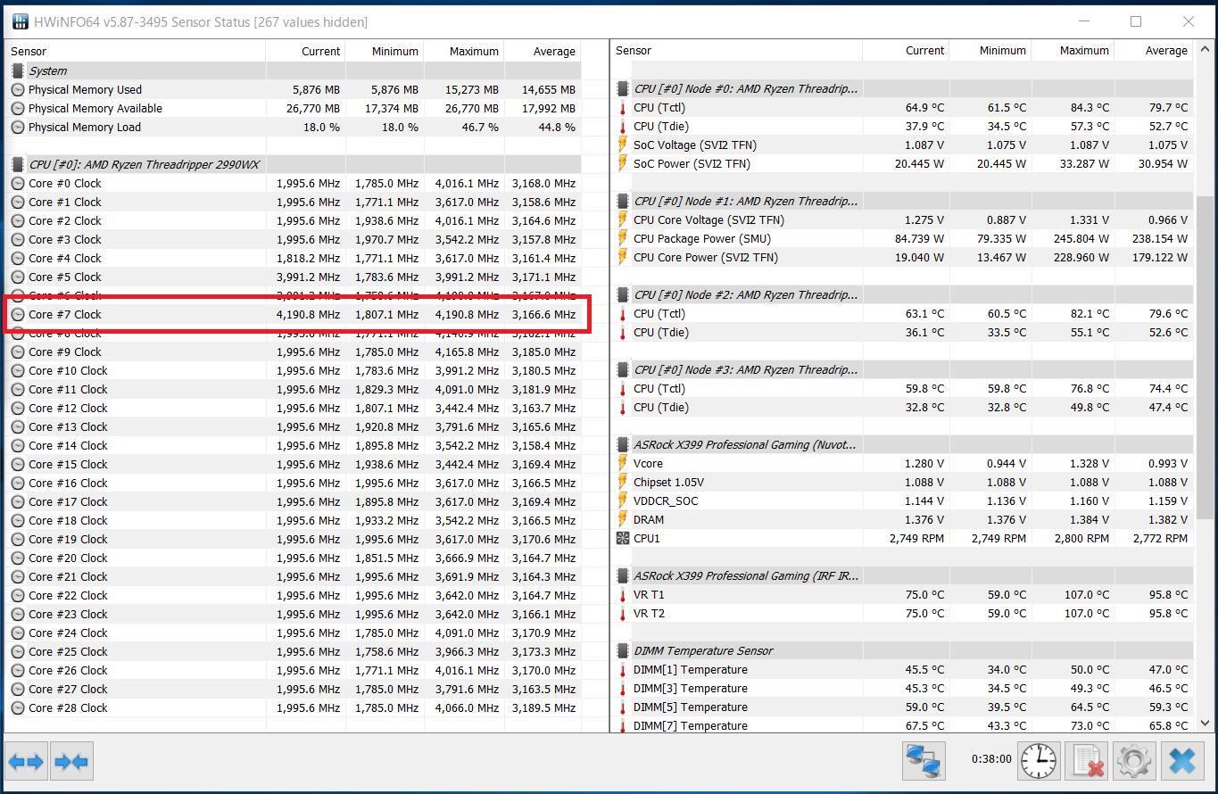Select the Core #20 Clock label
This screenshot has height=794, width=1218.
click(68, 558)
